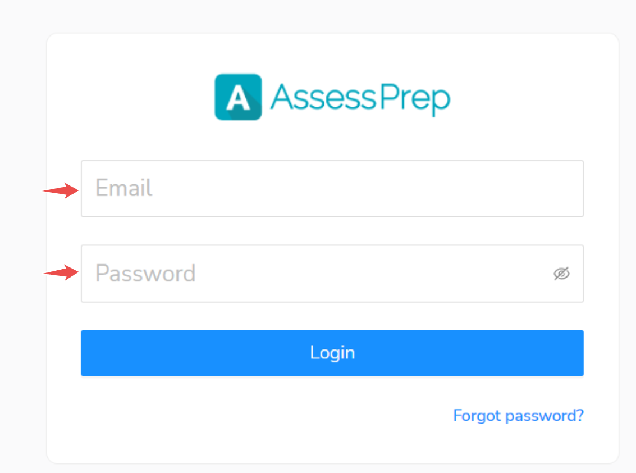The width and height of the screenshot is (636, 473).
Task: Click inside the Email placeholder text
Action: [123, 188]
